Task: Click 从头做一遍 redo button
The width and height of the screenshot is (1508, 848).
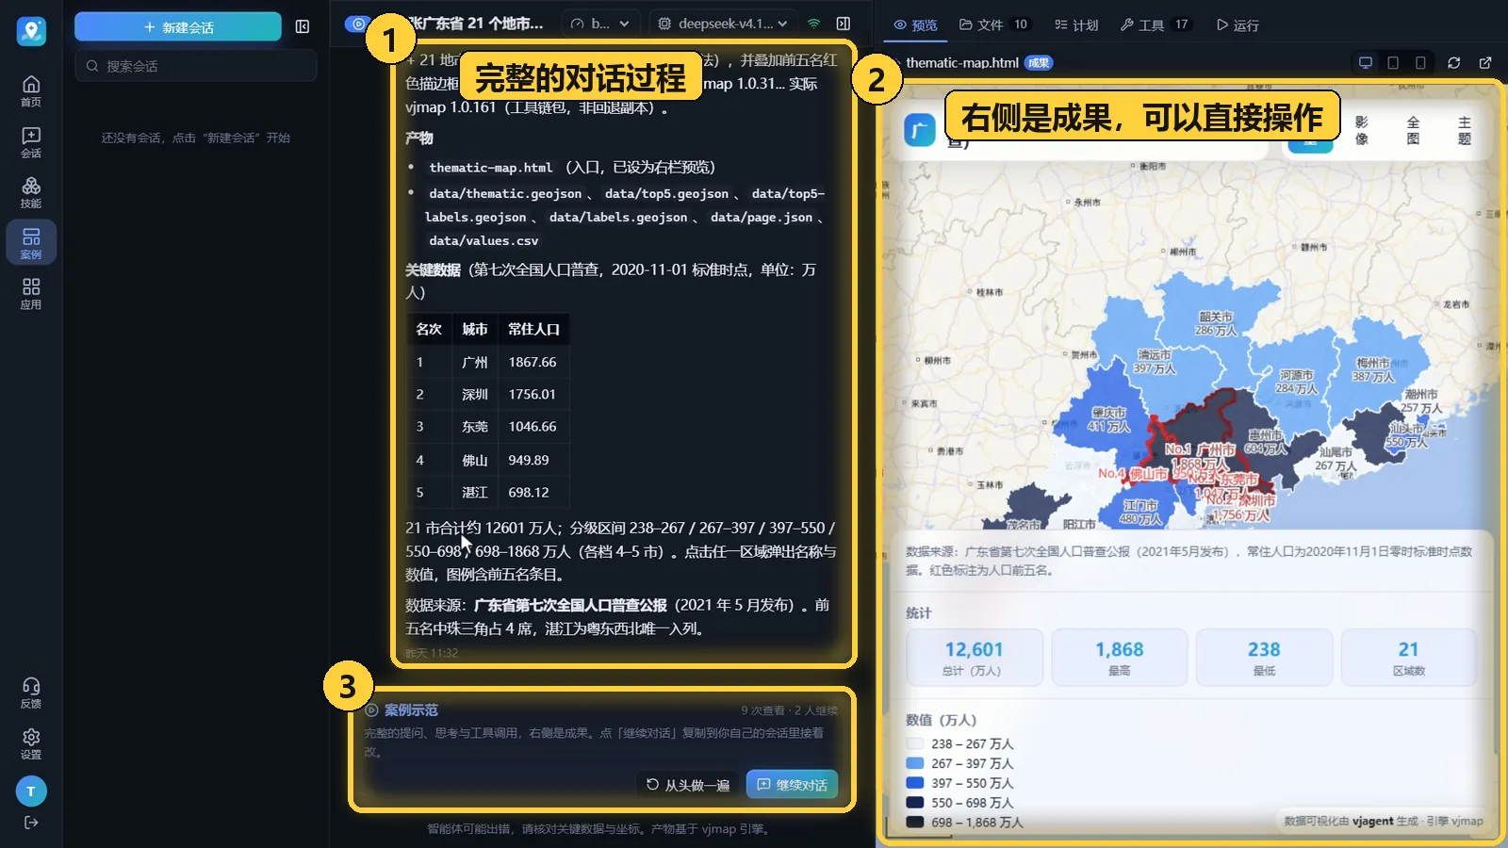Action: 688,784
